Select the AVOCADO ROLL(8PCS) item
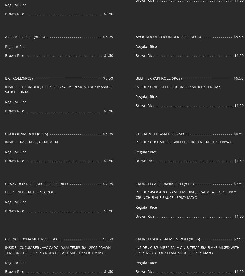 (x=25, y=37)
